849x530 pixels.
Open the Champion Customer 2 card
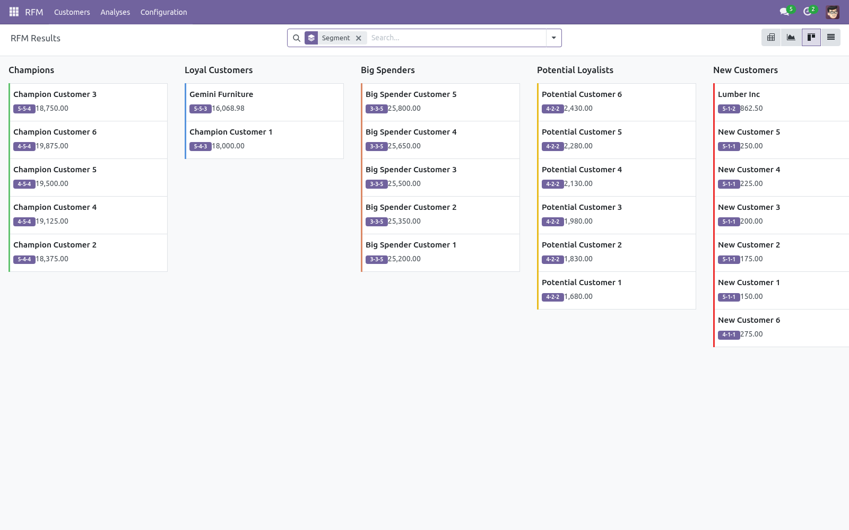[88, 253]
